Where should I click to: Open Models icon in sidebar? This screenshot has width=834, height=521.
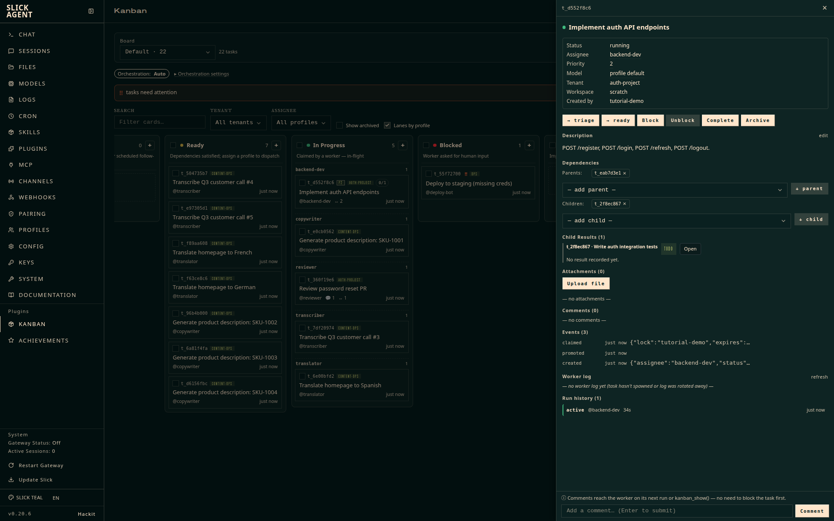(x=11, y=84)
